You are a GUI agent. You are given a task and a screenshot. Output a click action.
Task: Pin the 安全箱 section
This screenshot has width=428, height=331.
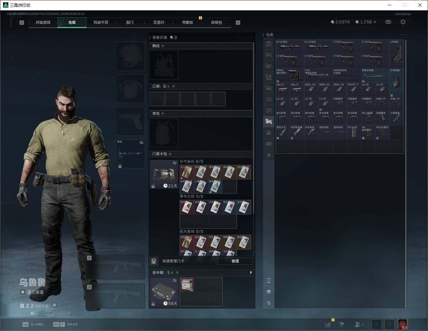[250, 273]
